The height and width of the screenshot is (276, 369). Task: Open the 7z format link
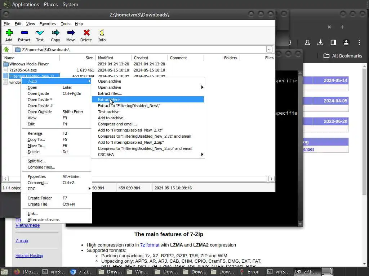(150, 245)
